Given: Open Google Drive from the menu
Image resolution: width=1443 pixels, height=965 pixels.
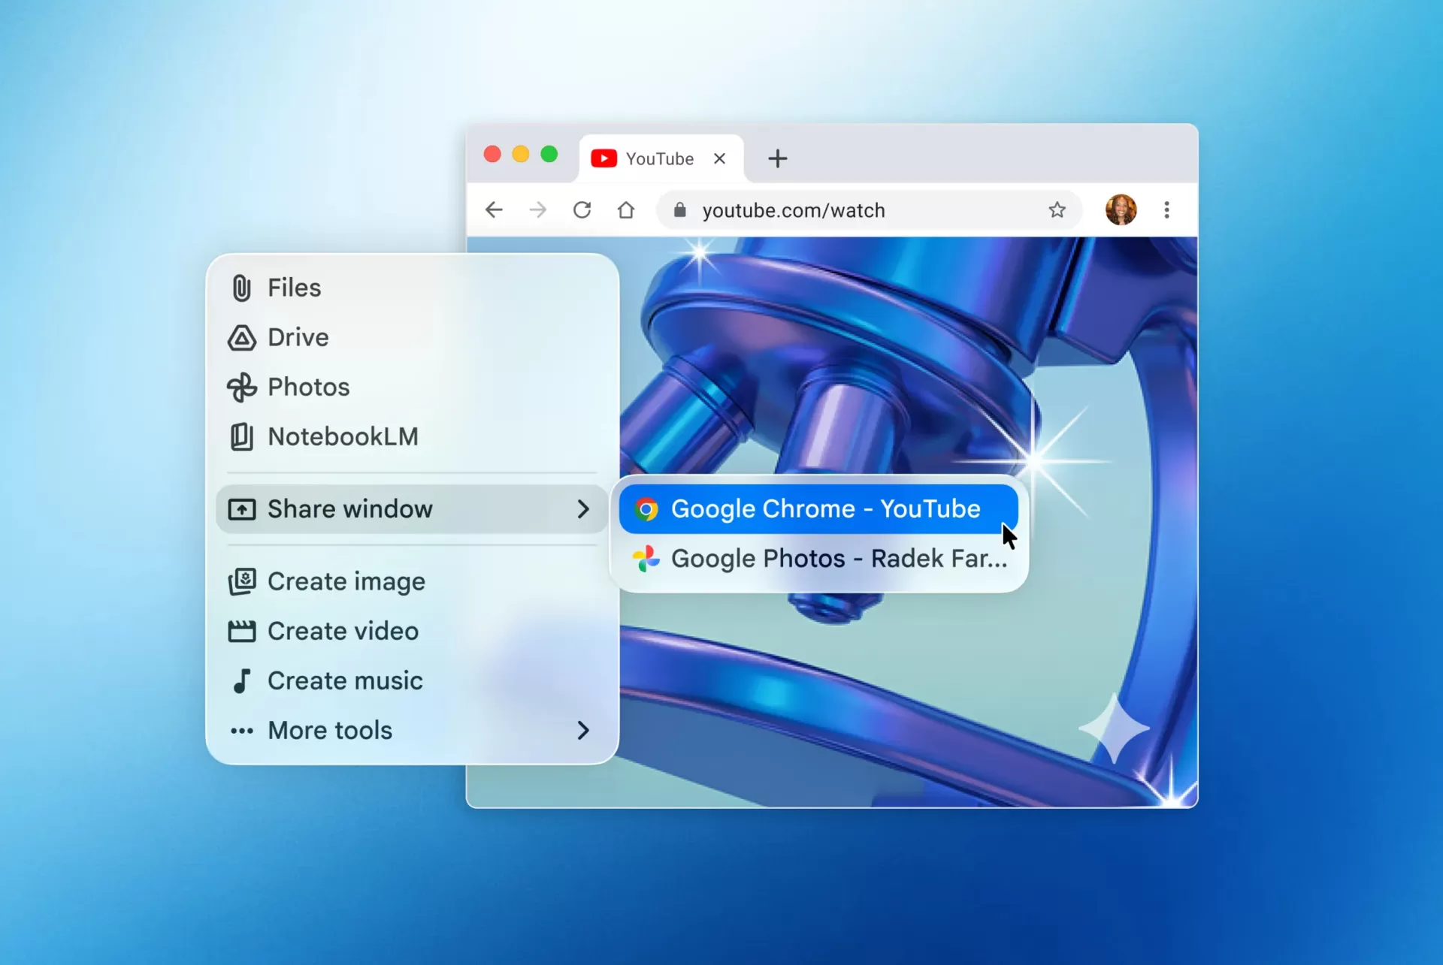Looking at the screenshot, I should point(298,337).
